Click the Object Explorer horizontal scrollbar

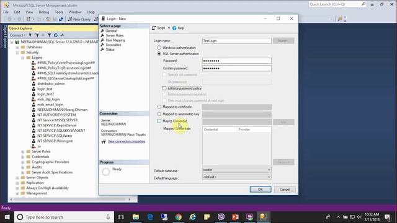click(70, 199)
